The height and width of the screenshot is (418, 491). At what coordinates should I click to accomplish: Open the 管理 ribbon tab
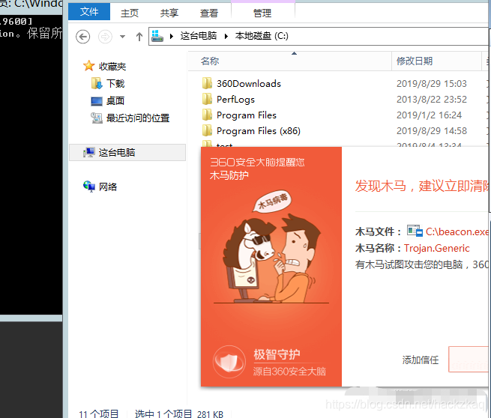click(x=262, y=13)
